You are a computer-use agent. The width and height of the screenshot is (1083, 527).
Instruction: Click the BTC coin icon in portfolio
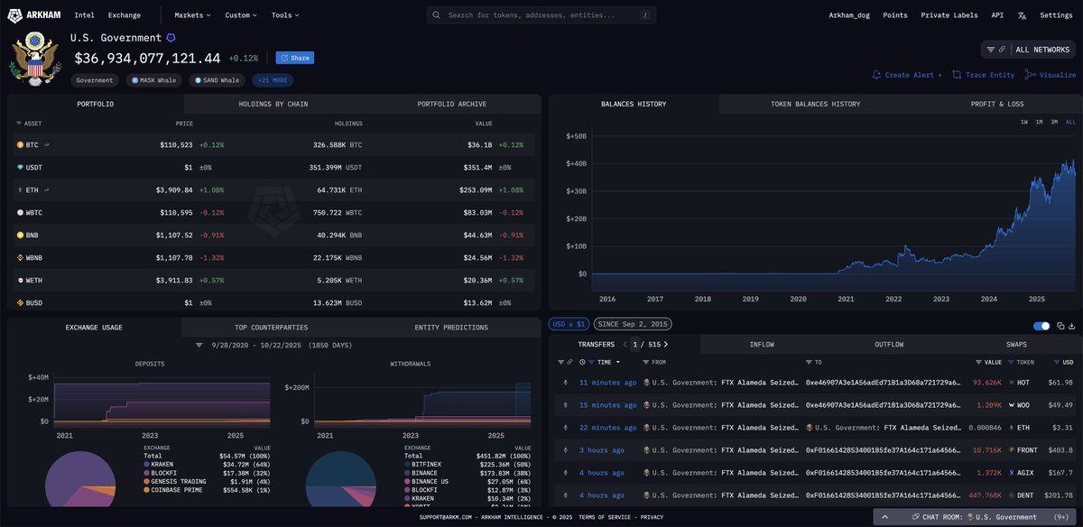pyautogui.click(x=21, y=144)
